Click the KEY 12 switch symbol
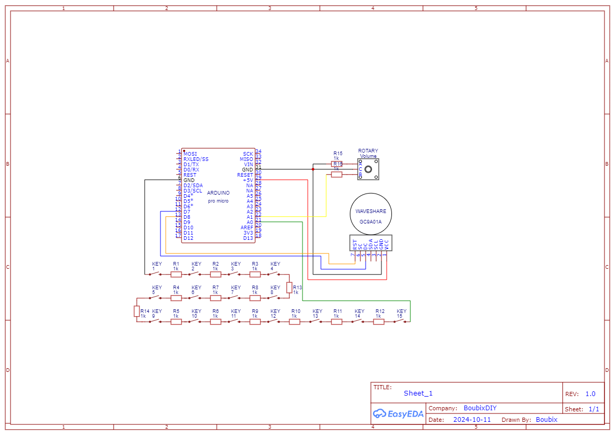The width and height of the screenshot is (615, 435). [x=274, y=321]
